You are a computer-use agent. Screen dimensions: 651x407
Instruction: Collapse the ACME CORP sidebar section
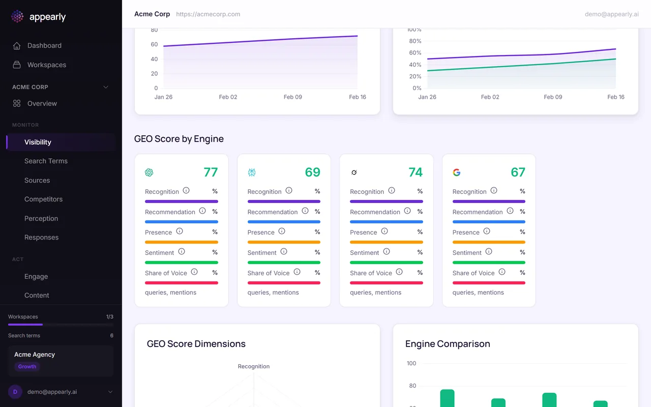pyautogui.click(x=106, y=87)
